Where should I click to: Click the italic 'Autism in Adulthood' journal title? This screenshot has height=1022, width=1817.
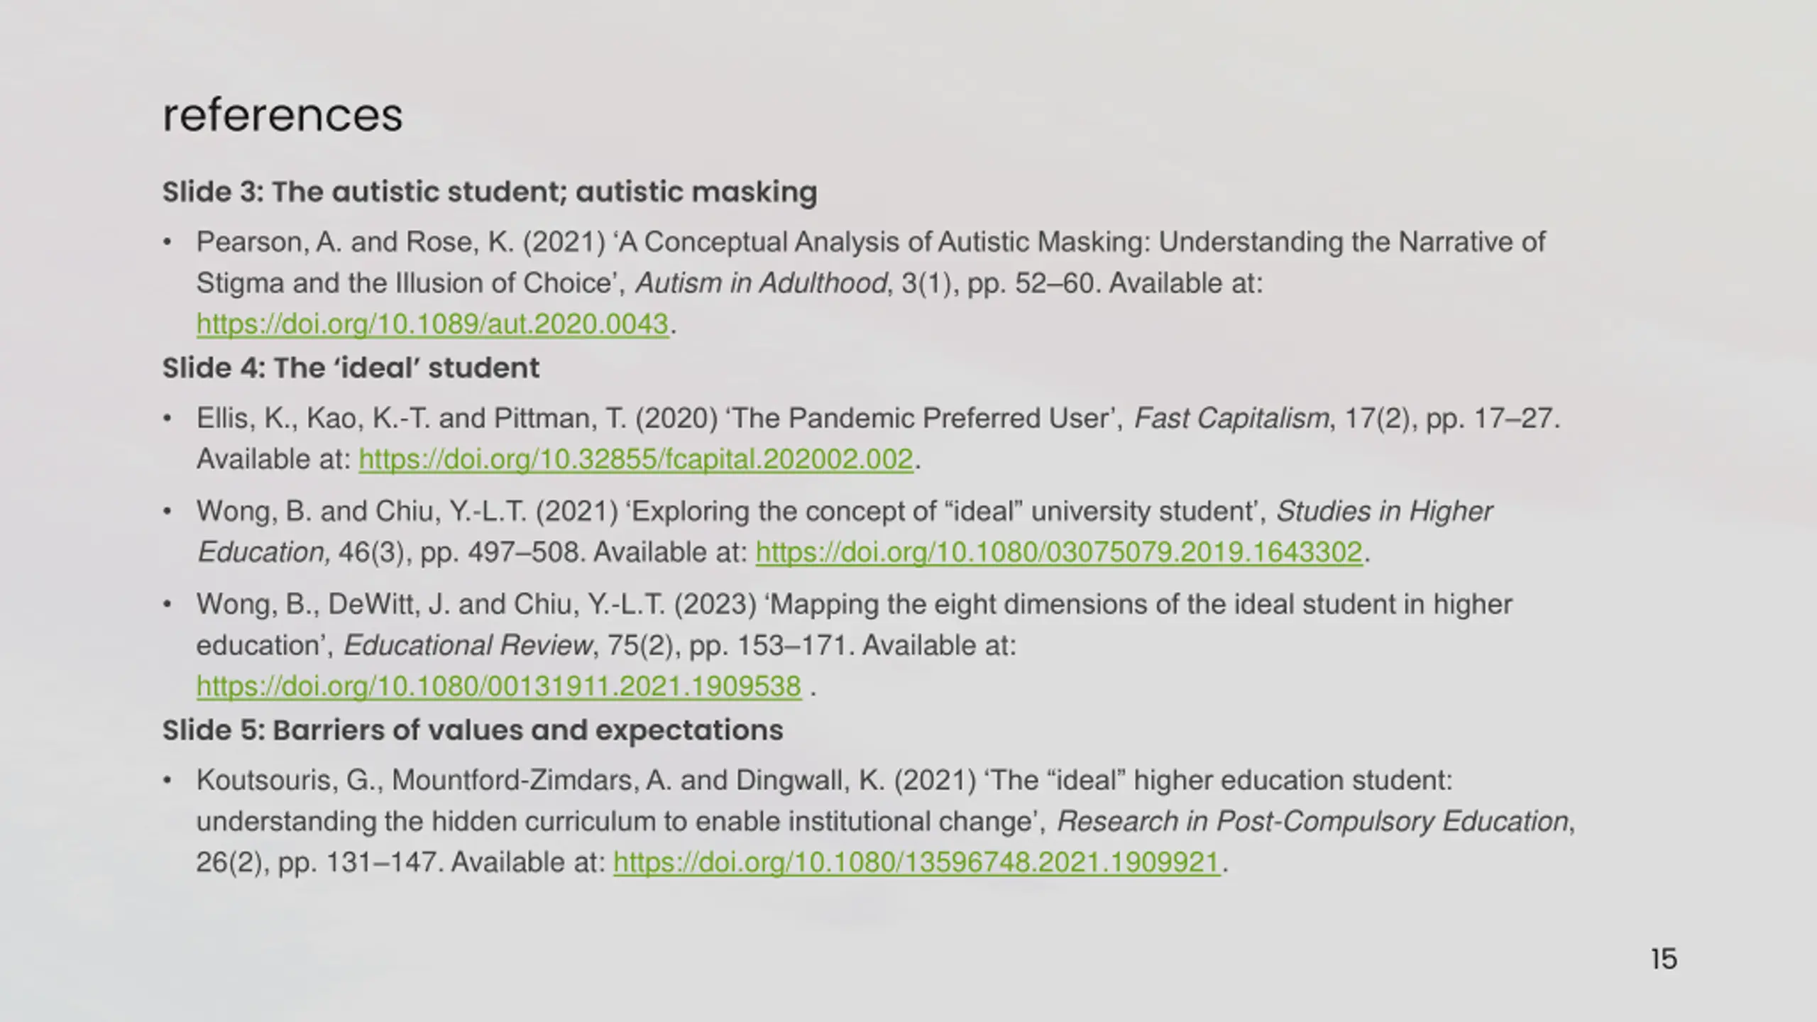pos(761,283)
